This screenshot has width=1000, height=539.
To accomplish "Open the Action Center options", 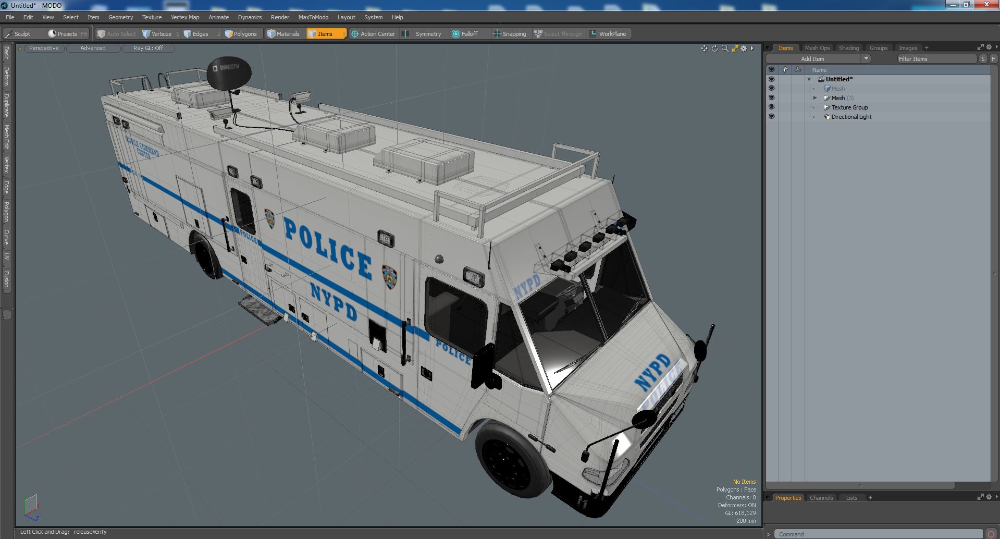I will [x=373, y=34].
